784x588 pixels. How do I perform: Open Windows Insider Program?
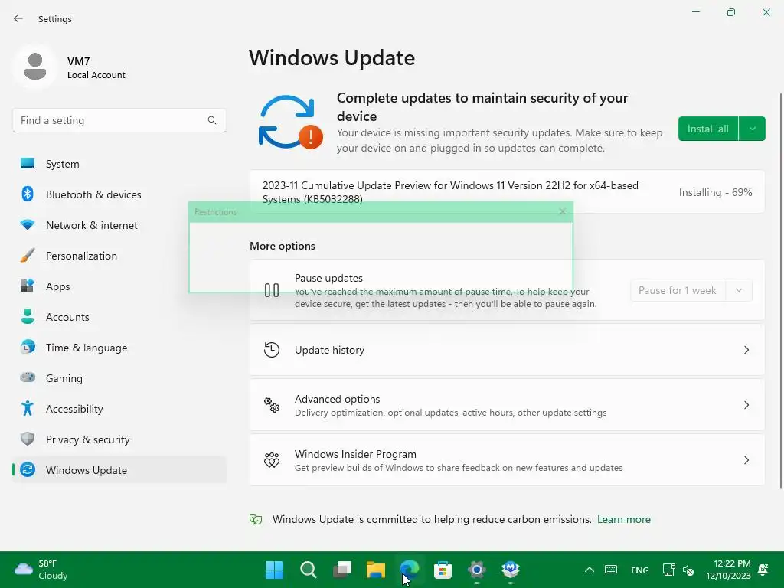click(x=507, y=460)
